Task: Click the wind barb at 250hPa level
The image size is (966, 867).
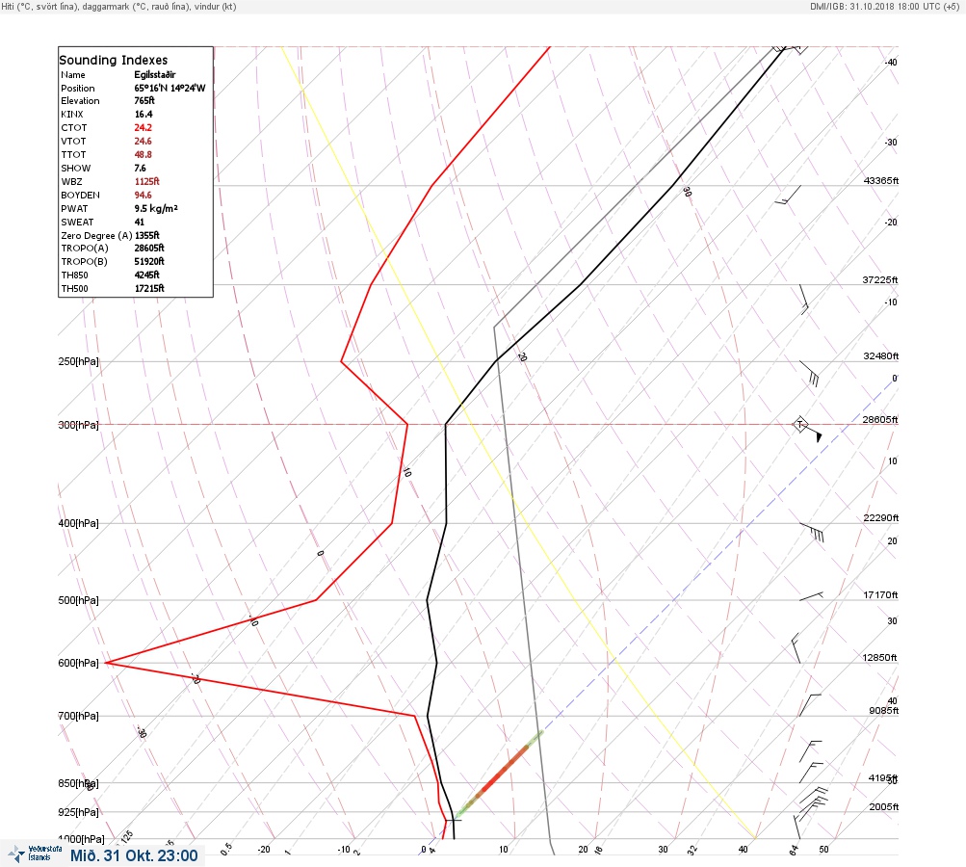Action: pyautogui.click(x=810, y=374)
